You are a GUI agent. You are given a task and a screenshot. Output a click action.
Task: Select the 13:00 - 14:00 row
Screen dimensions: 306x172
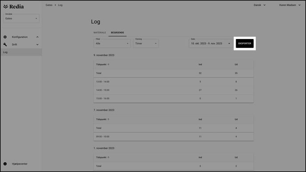[173, 82]
